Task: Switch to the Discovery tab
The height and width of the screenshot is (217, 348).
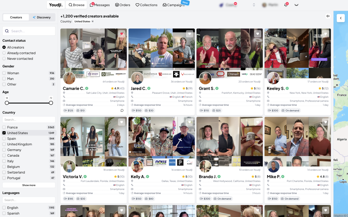Action: coord(42,17)
